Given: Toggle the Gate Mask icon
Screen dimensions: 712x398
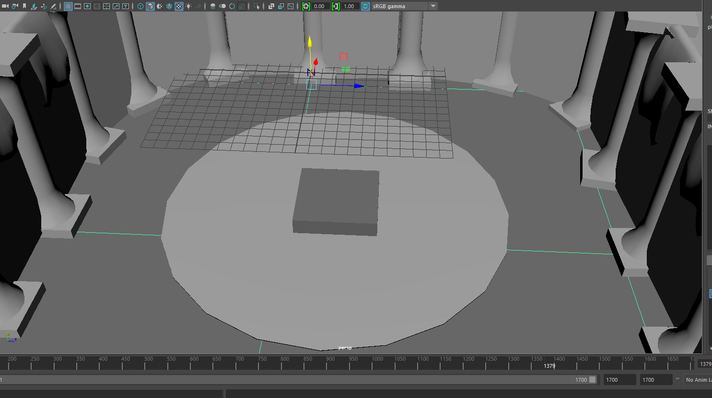Looking at the screenshot, I should 97,6.
